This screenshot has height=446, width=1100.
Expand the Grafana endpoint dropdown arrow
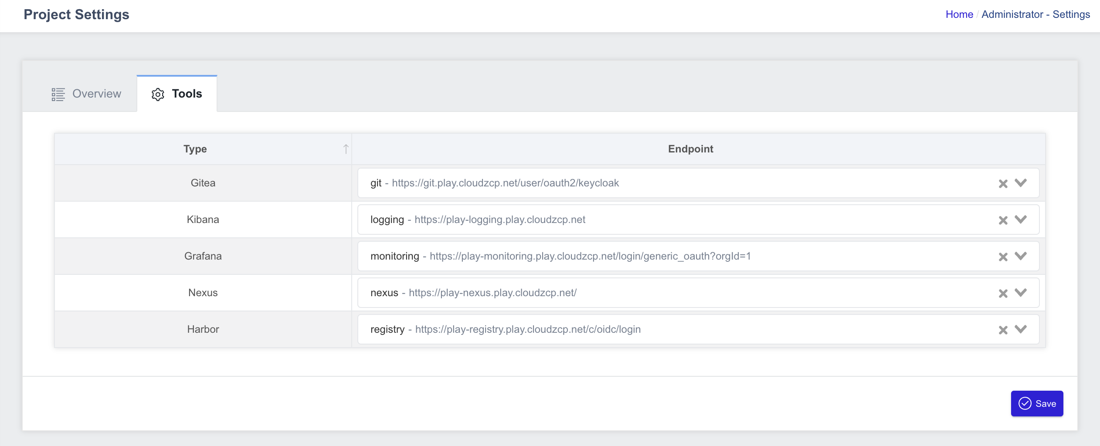pos(1021,256)
